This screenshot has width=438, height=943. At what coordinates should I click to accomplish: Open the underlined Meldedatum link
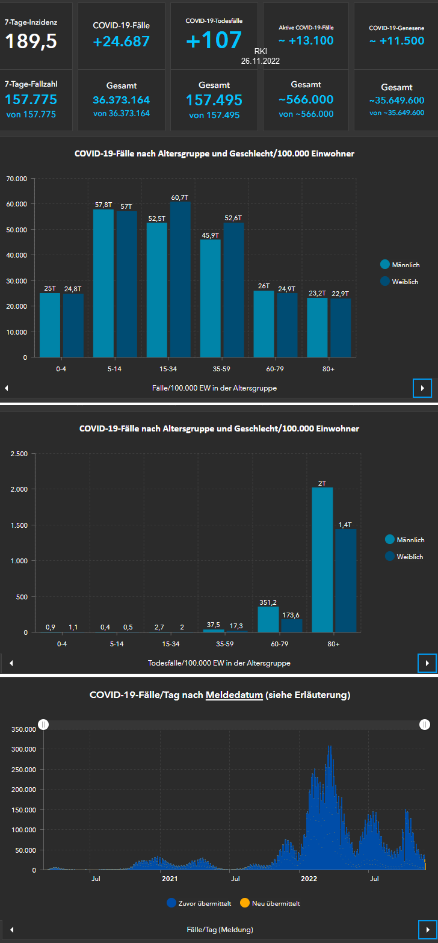pos(234,695)
